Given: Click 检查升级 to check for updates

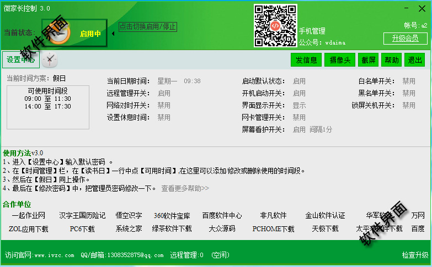Looking at the screenshot, I should point(415,255).
